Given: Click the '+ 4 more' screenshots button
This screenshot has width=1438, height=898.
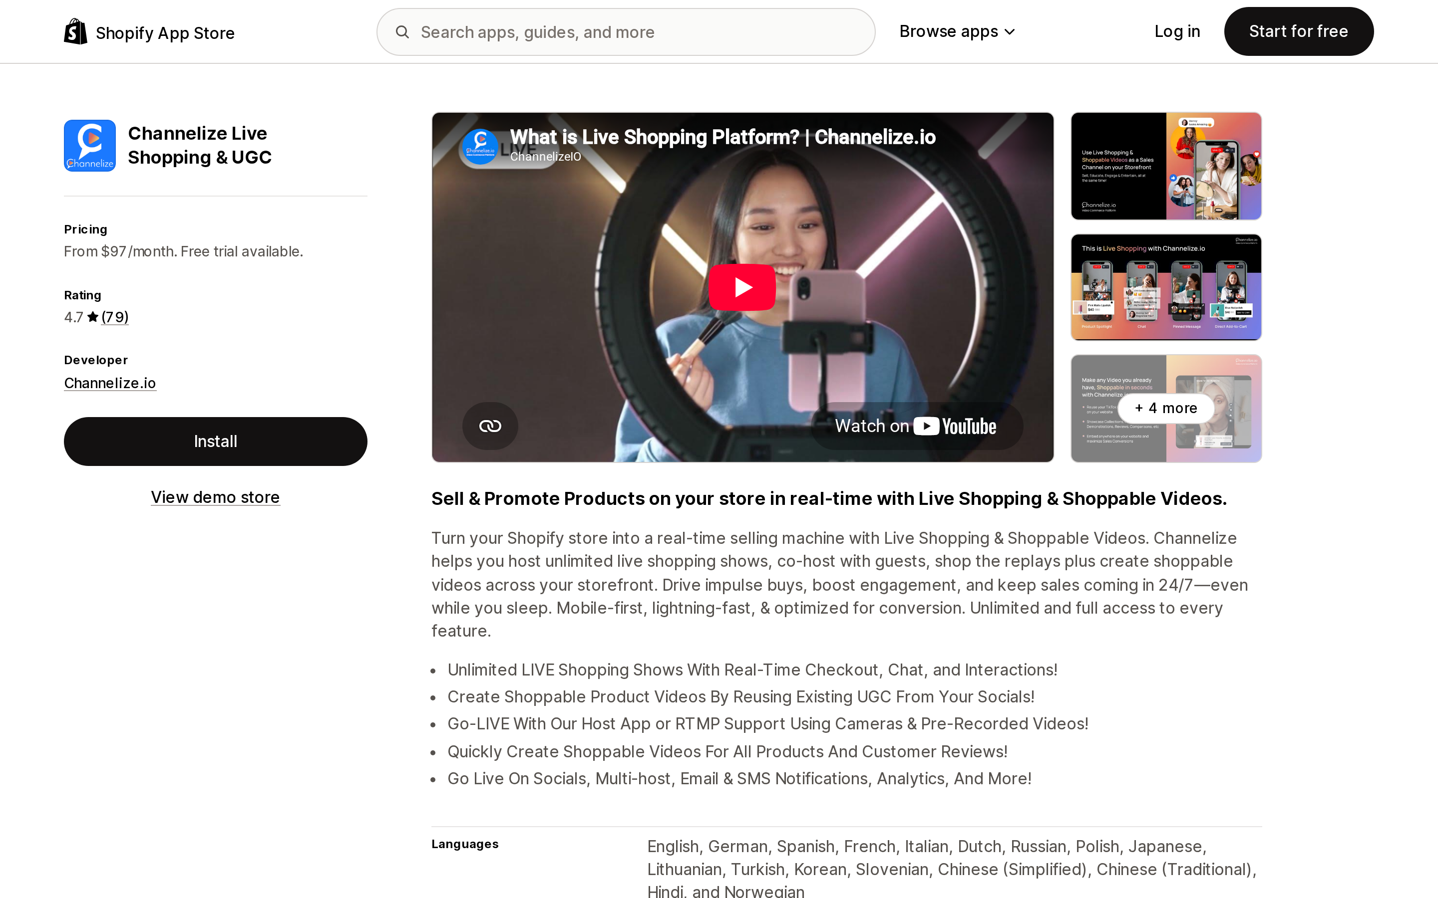Looking at the screenshot, I should click(1166, 408).
